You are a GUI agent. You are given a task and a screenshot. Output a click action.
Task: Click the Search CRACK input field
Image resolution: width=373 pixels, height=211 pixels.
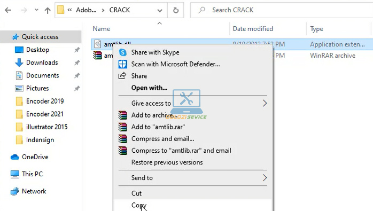pos(282,10)
